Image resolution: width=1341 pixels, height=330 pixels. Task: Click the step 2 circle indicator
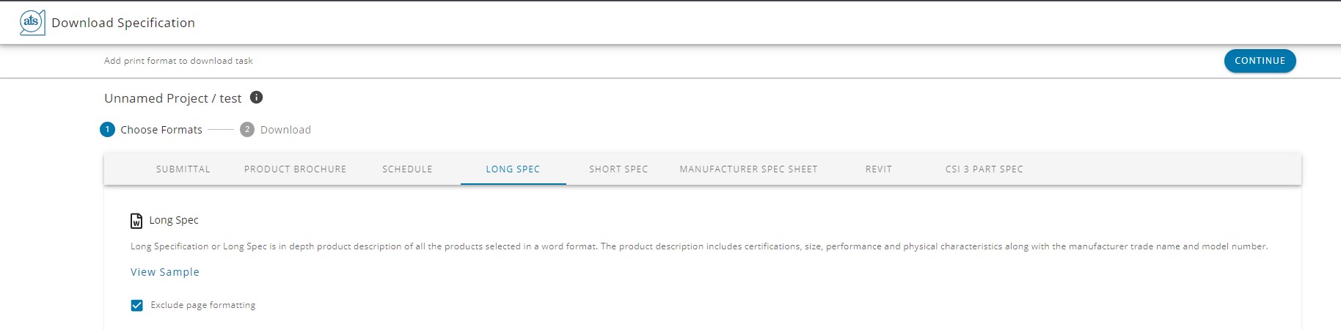(x=247, y=130)
